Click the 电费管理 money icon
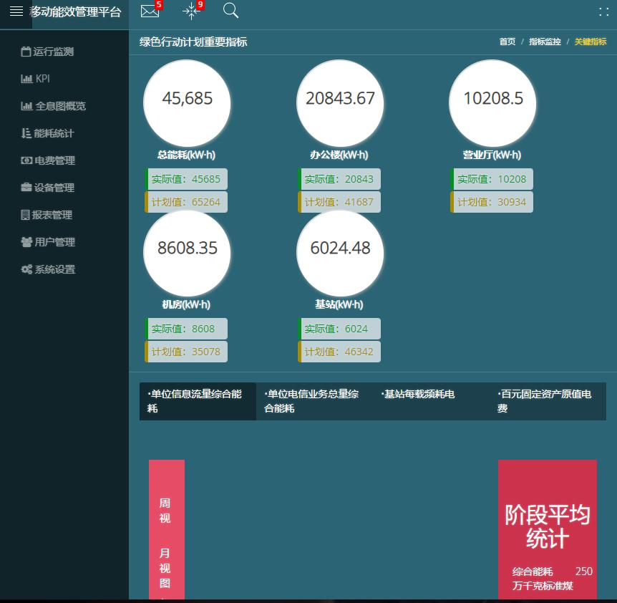 (26, 160)
